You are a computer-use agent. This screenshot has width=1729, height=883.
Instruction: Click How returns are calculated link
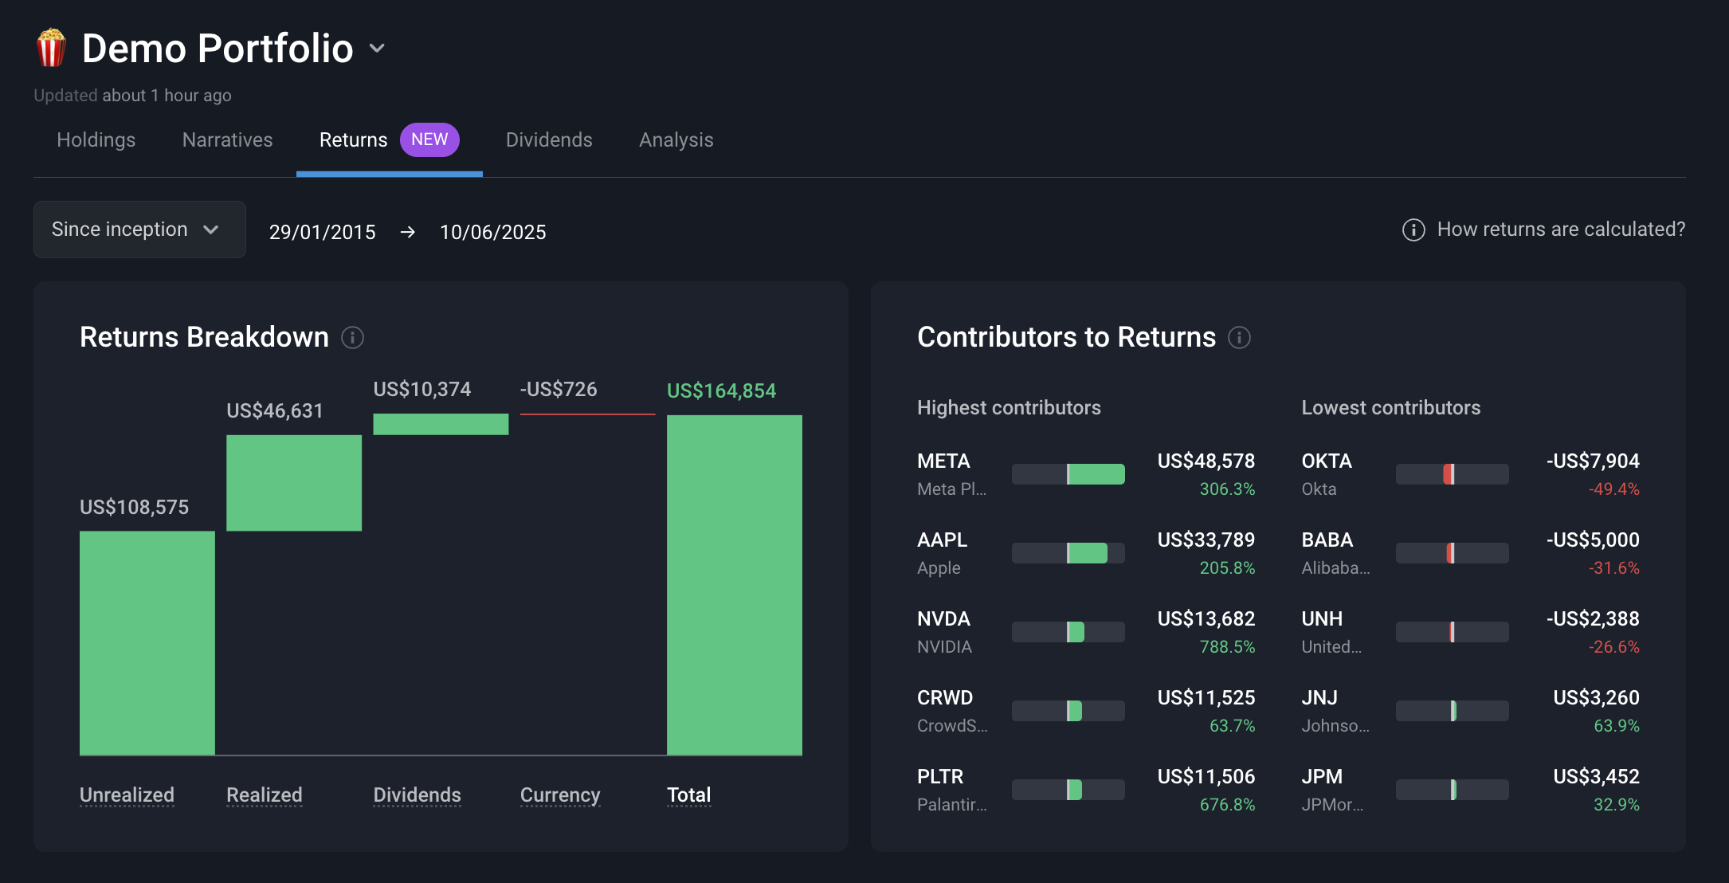[x=1560, y=230]
